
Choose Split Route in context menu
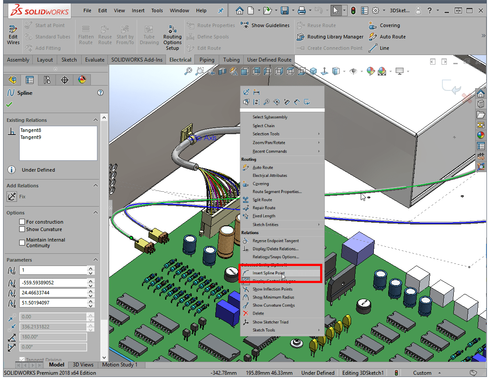[x=283, y=200]
